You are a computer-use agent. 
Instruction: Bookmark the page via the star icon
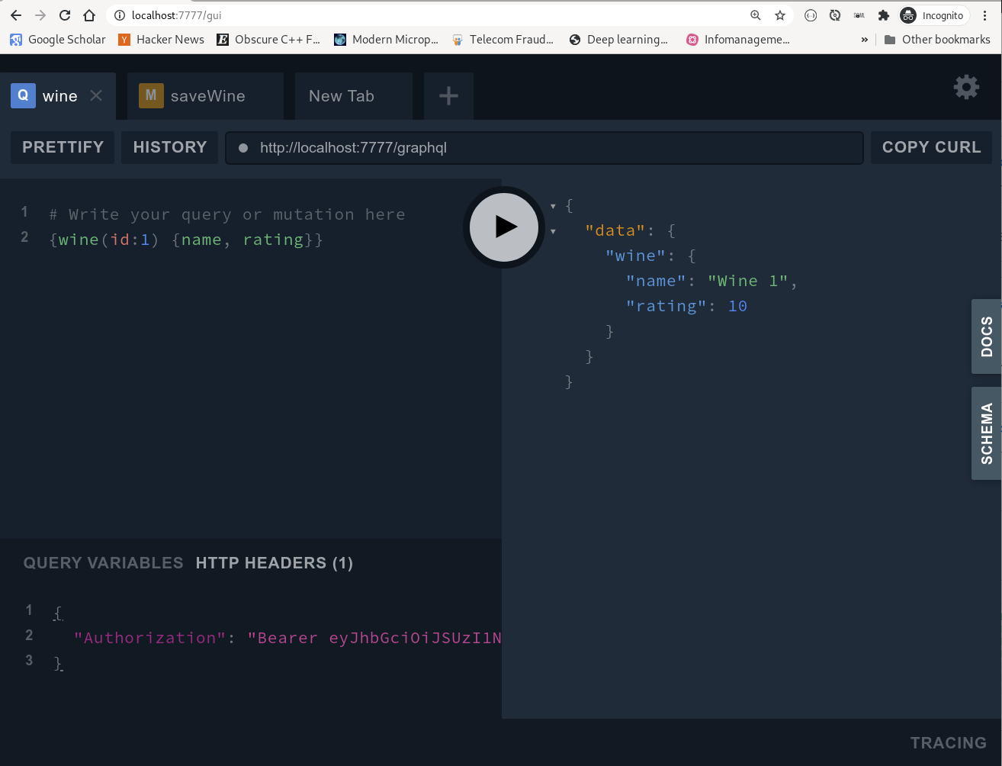point(779,14)
